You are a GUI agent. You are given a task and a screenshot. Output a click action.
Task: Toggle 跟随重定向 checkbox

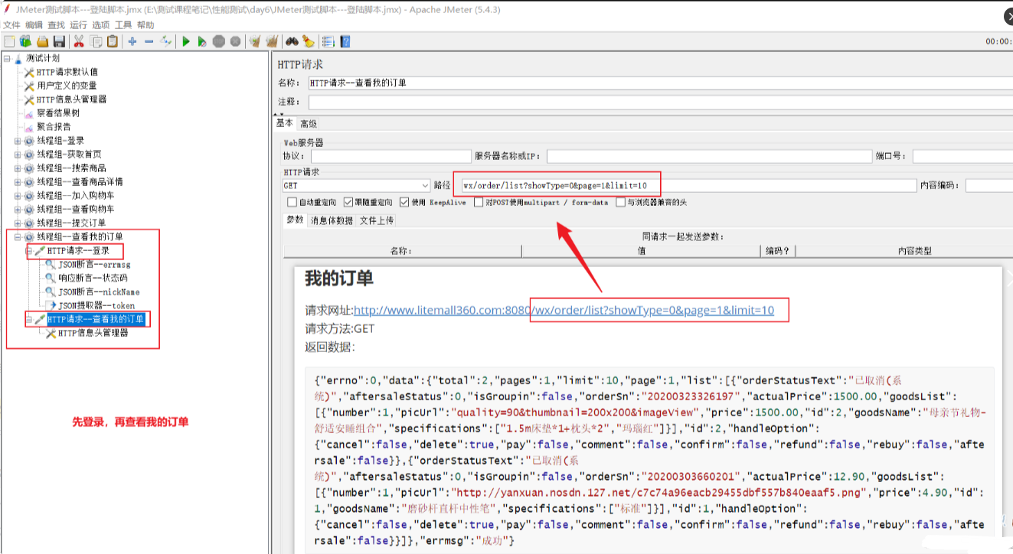point(348,203)
